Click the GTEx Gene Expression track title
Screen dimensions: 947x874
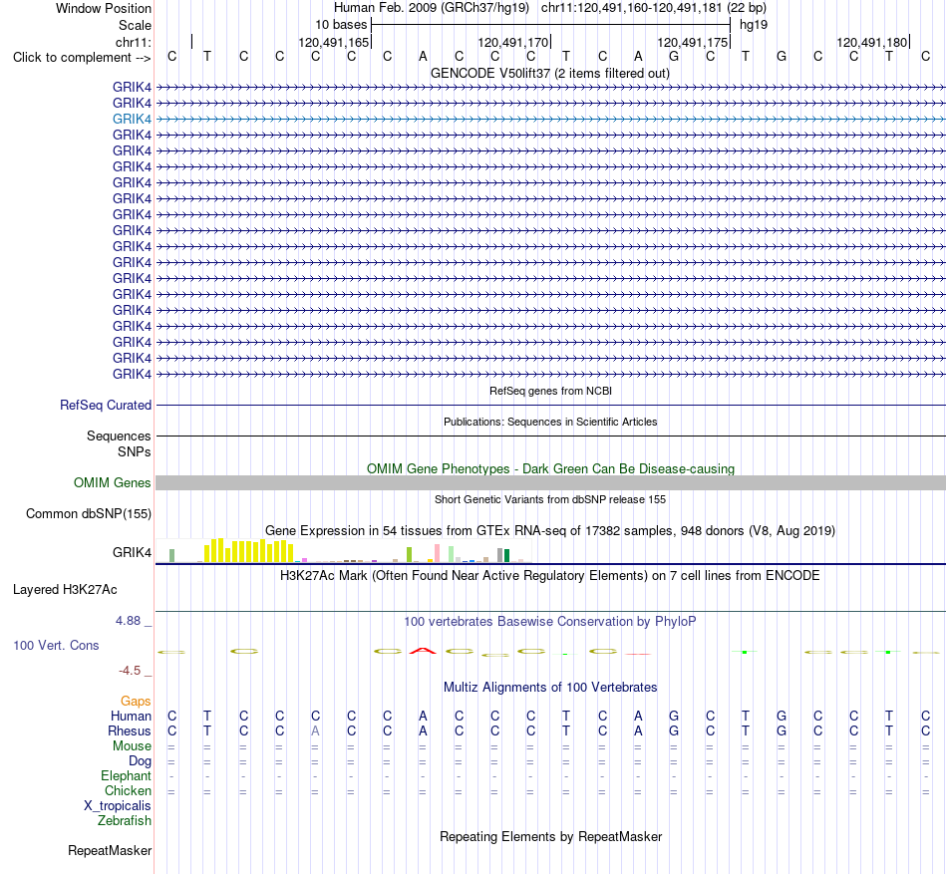(550, 530)
